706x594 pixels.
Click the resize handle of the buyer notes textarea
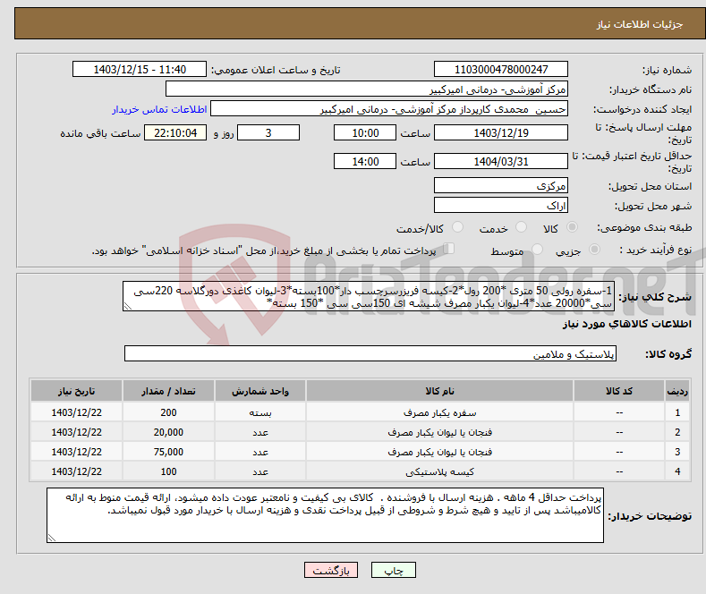pos(52,538)
